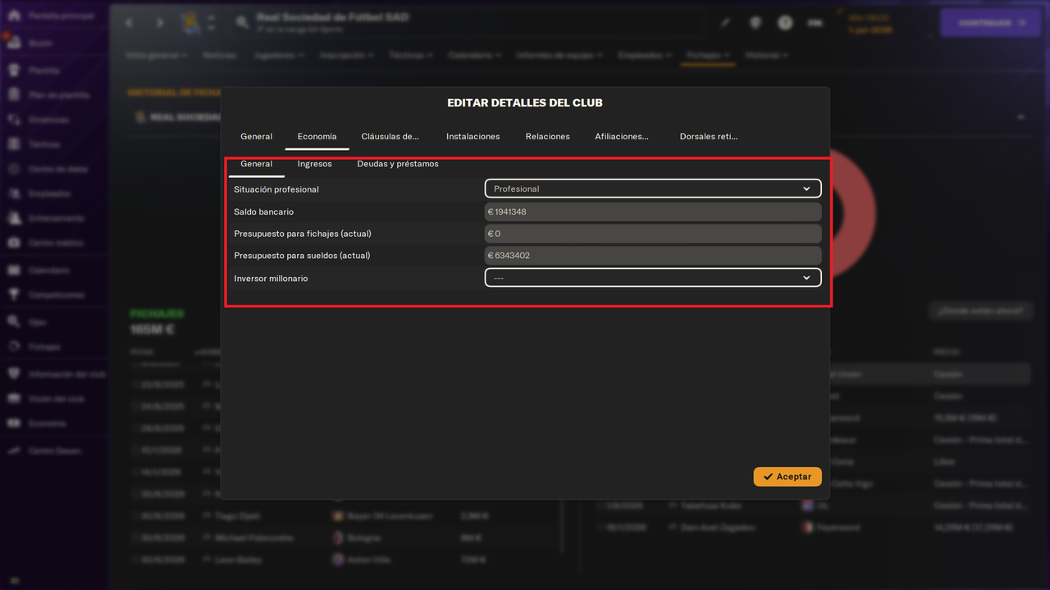The image size is (1050, 590).
Task: Click the ¿Dónde están ahora? button
Action: click(980, 311)
